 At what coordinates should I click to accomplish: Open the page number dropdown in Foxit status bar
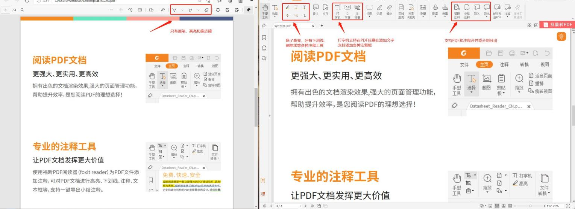click(300, 206)
